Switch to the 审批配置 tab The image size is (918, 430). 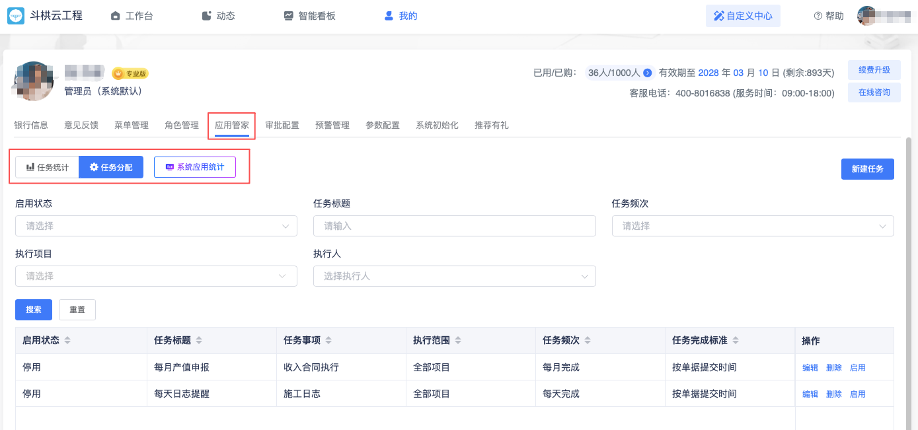pyautogui.click(x=282, y=125)
